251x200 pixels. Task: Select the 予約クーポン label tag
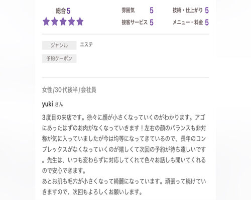(x=59, y=58)
